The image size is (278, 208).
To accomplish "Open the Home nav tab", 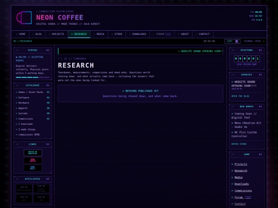I will [x=20, y=34].
